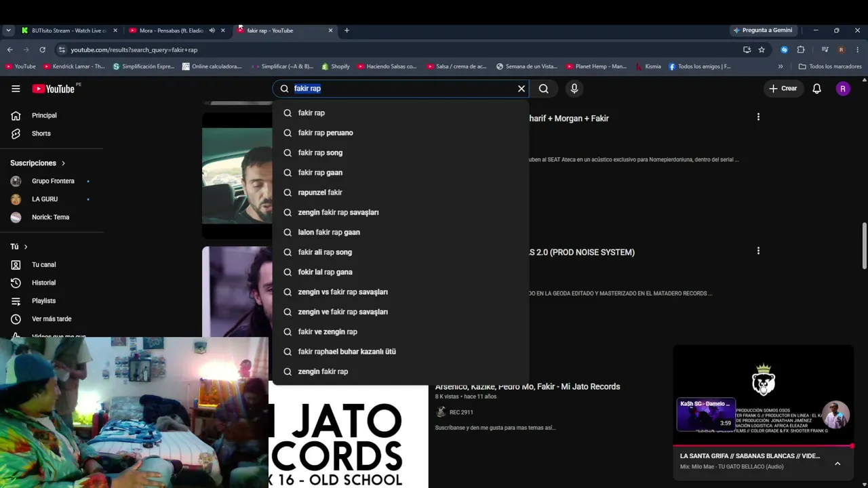The width and height of the screenshot is (868, 488).
Task: Pick the 'fokir lal rap gana' suggestion
Action: tap(400, 272)
